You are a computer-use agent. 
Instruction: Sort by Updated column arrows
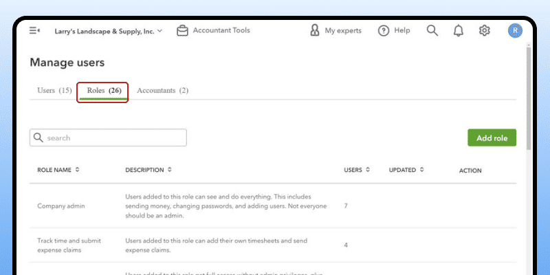click(421, 169)
